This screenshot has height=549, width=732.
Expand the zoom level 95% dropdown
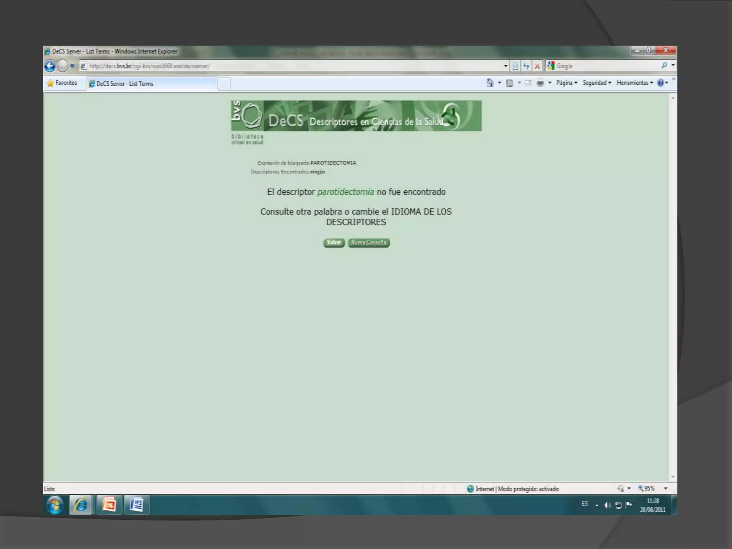tap(666, 488)
